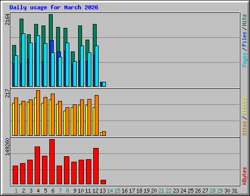
Task: Click day label 27 on the axis
Action: pyautogui.click(x=205, y=191)
